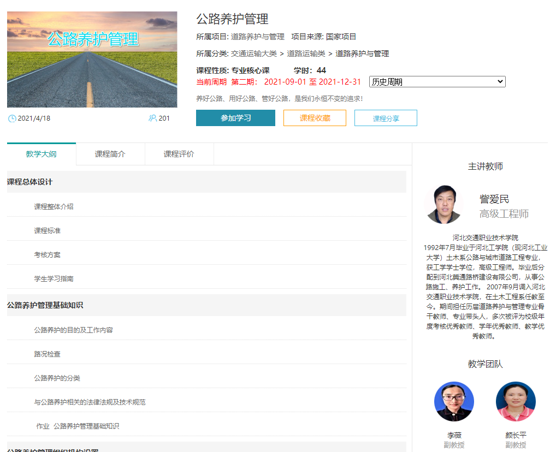Open the 路况检查 lesson
This screenshot has width=556, height=452.
pos(47,354)
